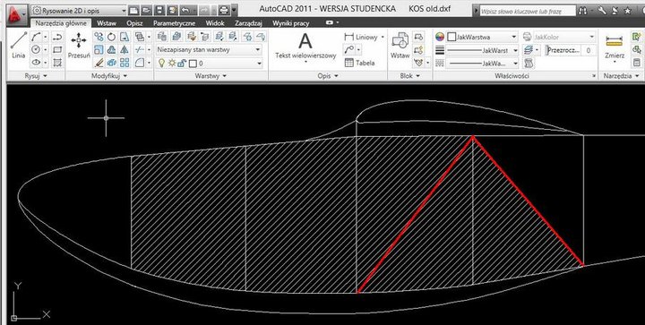The height and width of the screenshot is (325, 645).
Task: Toggle the layer lock padlock icon
Action: click(182, 64)
